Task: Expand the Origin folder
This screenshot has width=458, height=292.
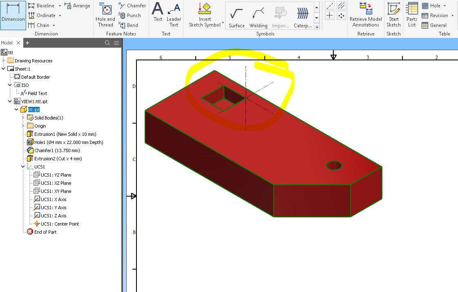Action: pyautogui.click(x=23, y=126)
